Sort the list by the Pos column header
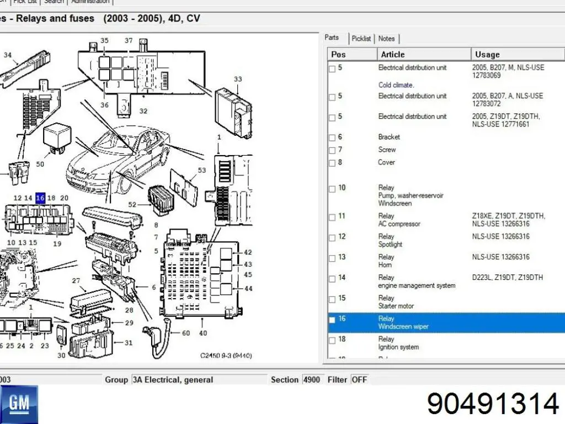This screenshot has width=565, height=424. 352,55
